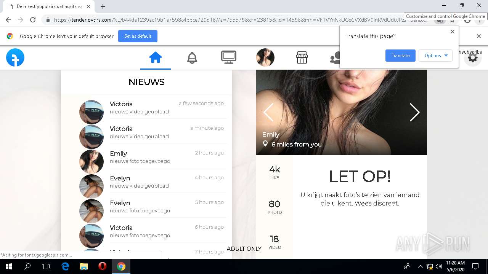Image resolution: width=488 pixels, height=274 pixels.
Task: Open the people group icon
Action: [x=335, y=57]
